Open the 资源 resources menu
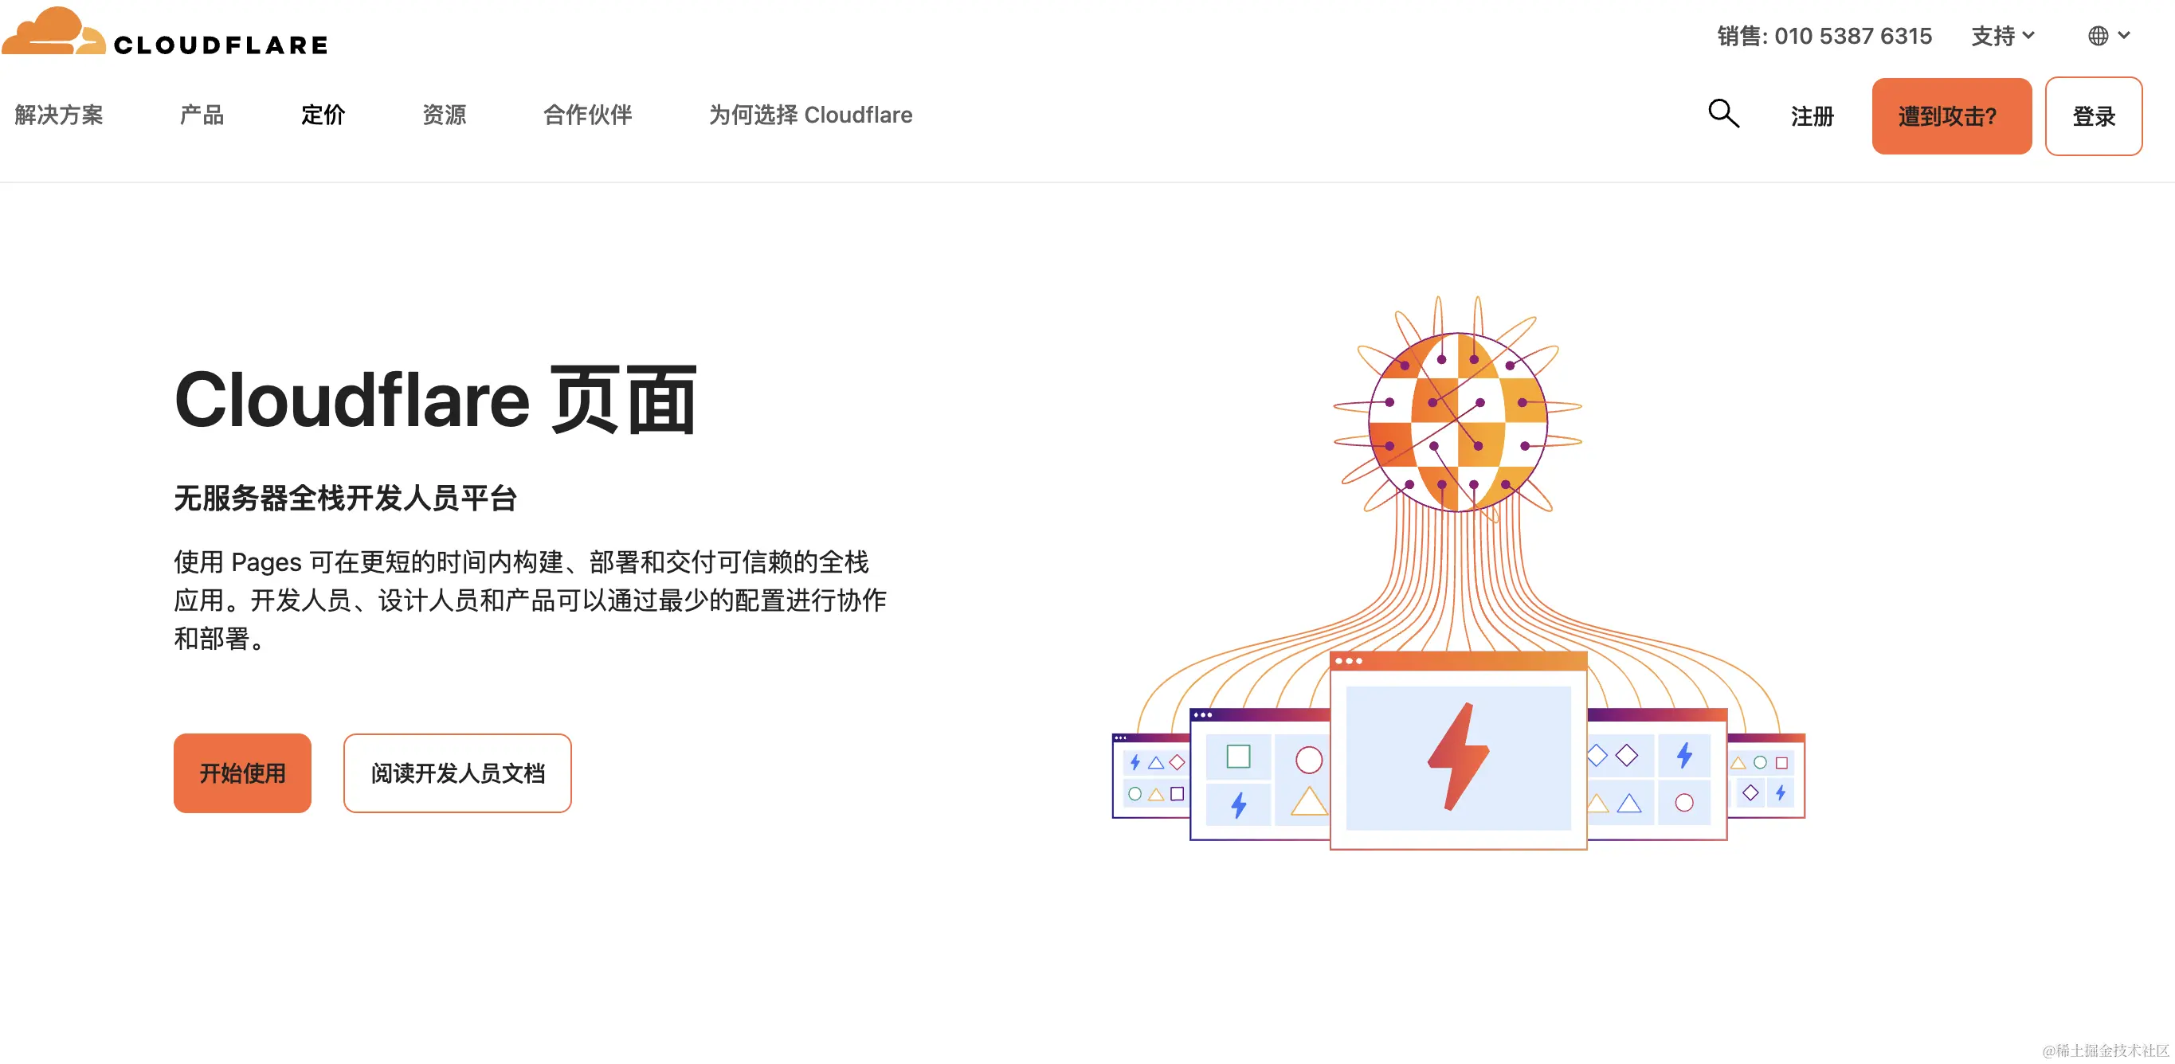This screenshot has width=2175, height=1064. [x=444, y=115]
